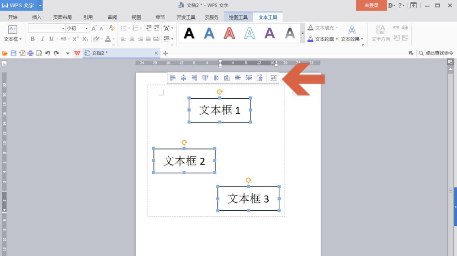Screen dimensions: 457x256
Task: Toggle center paragraph alignment in ribbon
Action: pos(132,38)
